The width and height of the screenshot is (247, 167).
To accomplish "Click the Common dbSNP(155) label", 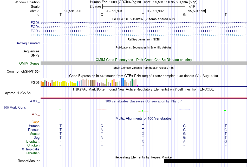I will point(23,72).
